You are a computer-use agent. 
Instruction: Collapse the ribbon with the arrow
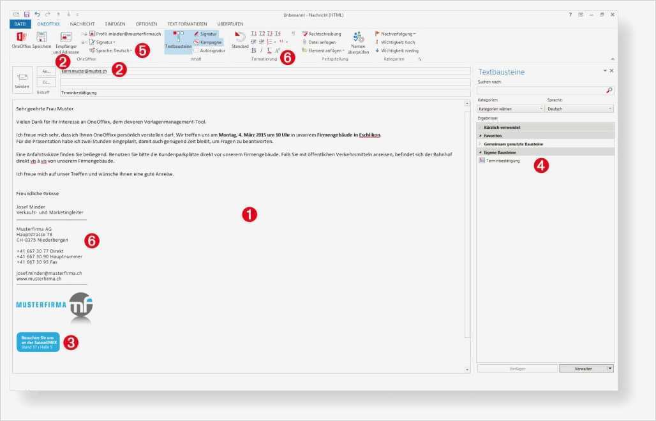613,59
